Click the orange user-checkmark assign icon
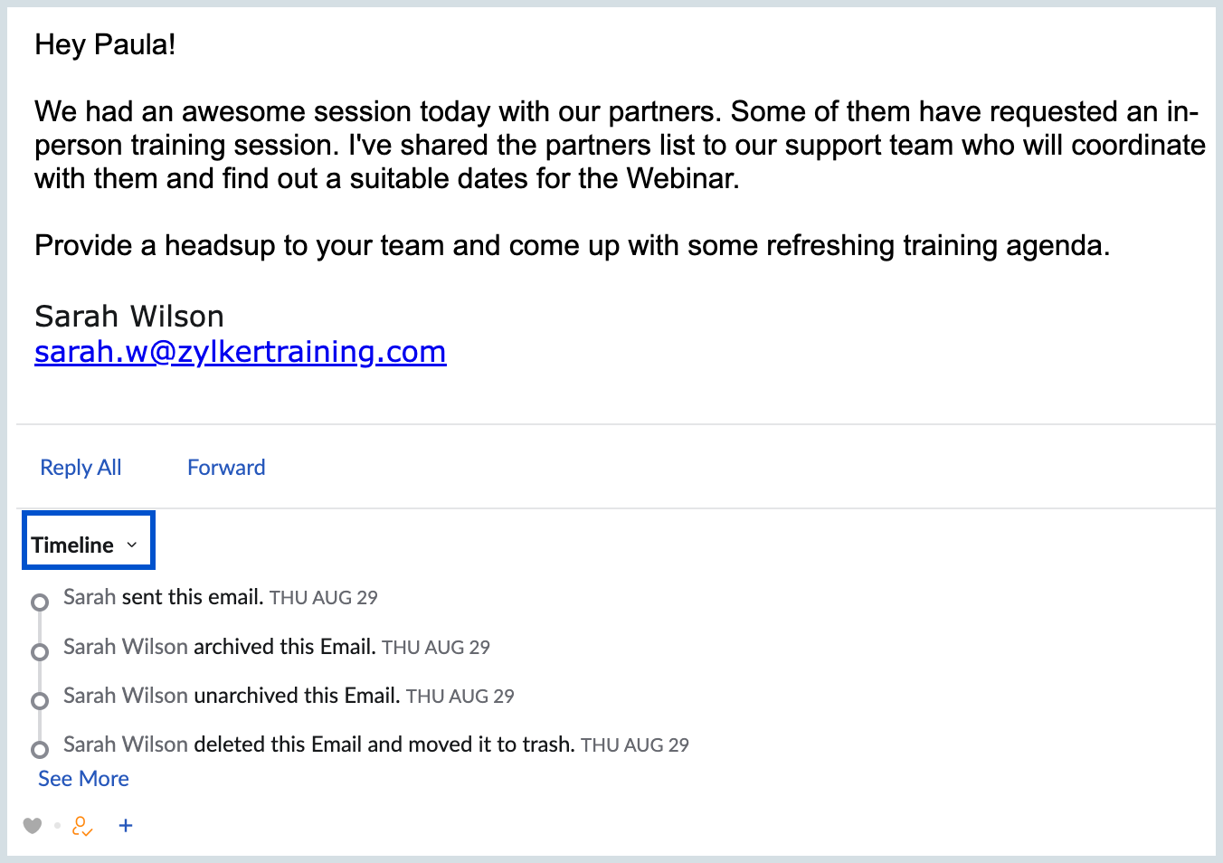Viewport: 1223px width, 863px height. click(x=82, y=826)
